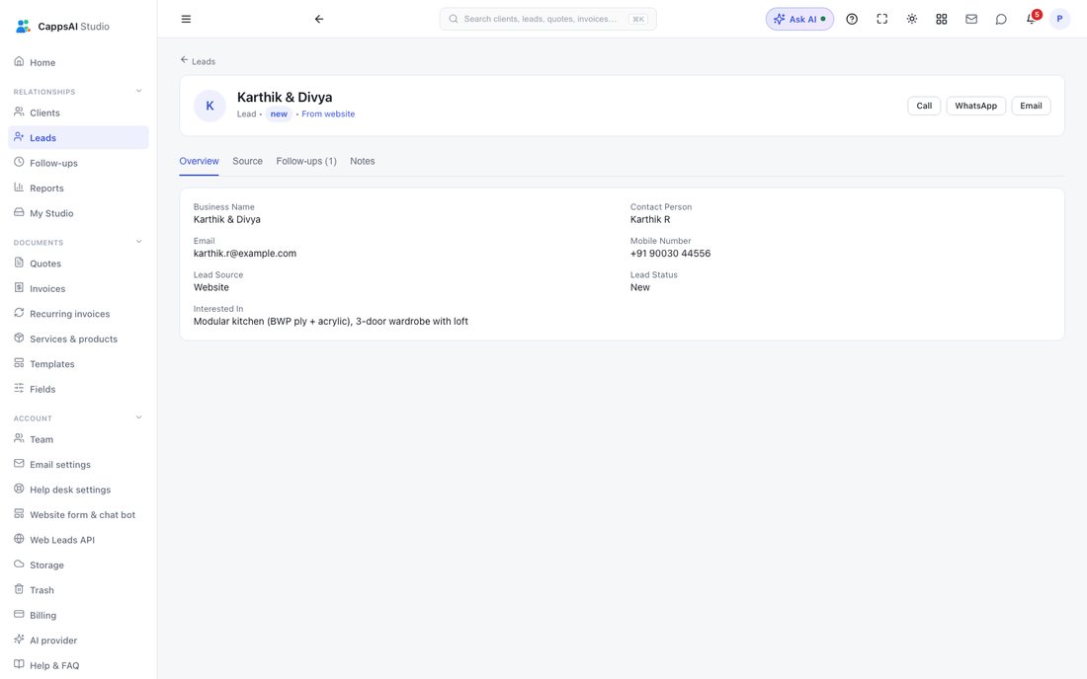Screen dimensions: 1087x679
Task: Open the help question mark icon
Action: [852, 20]
